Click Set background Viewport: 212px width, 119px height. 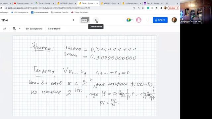click(x=34, y=29)
